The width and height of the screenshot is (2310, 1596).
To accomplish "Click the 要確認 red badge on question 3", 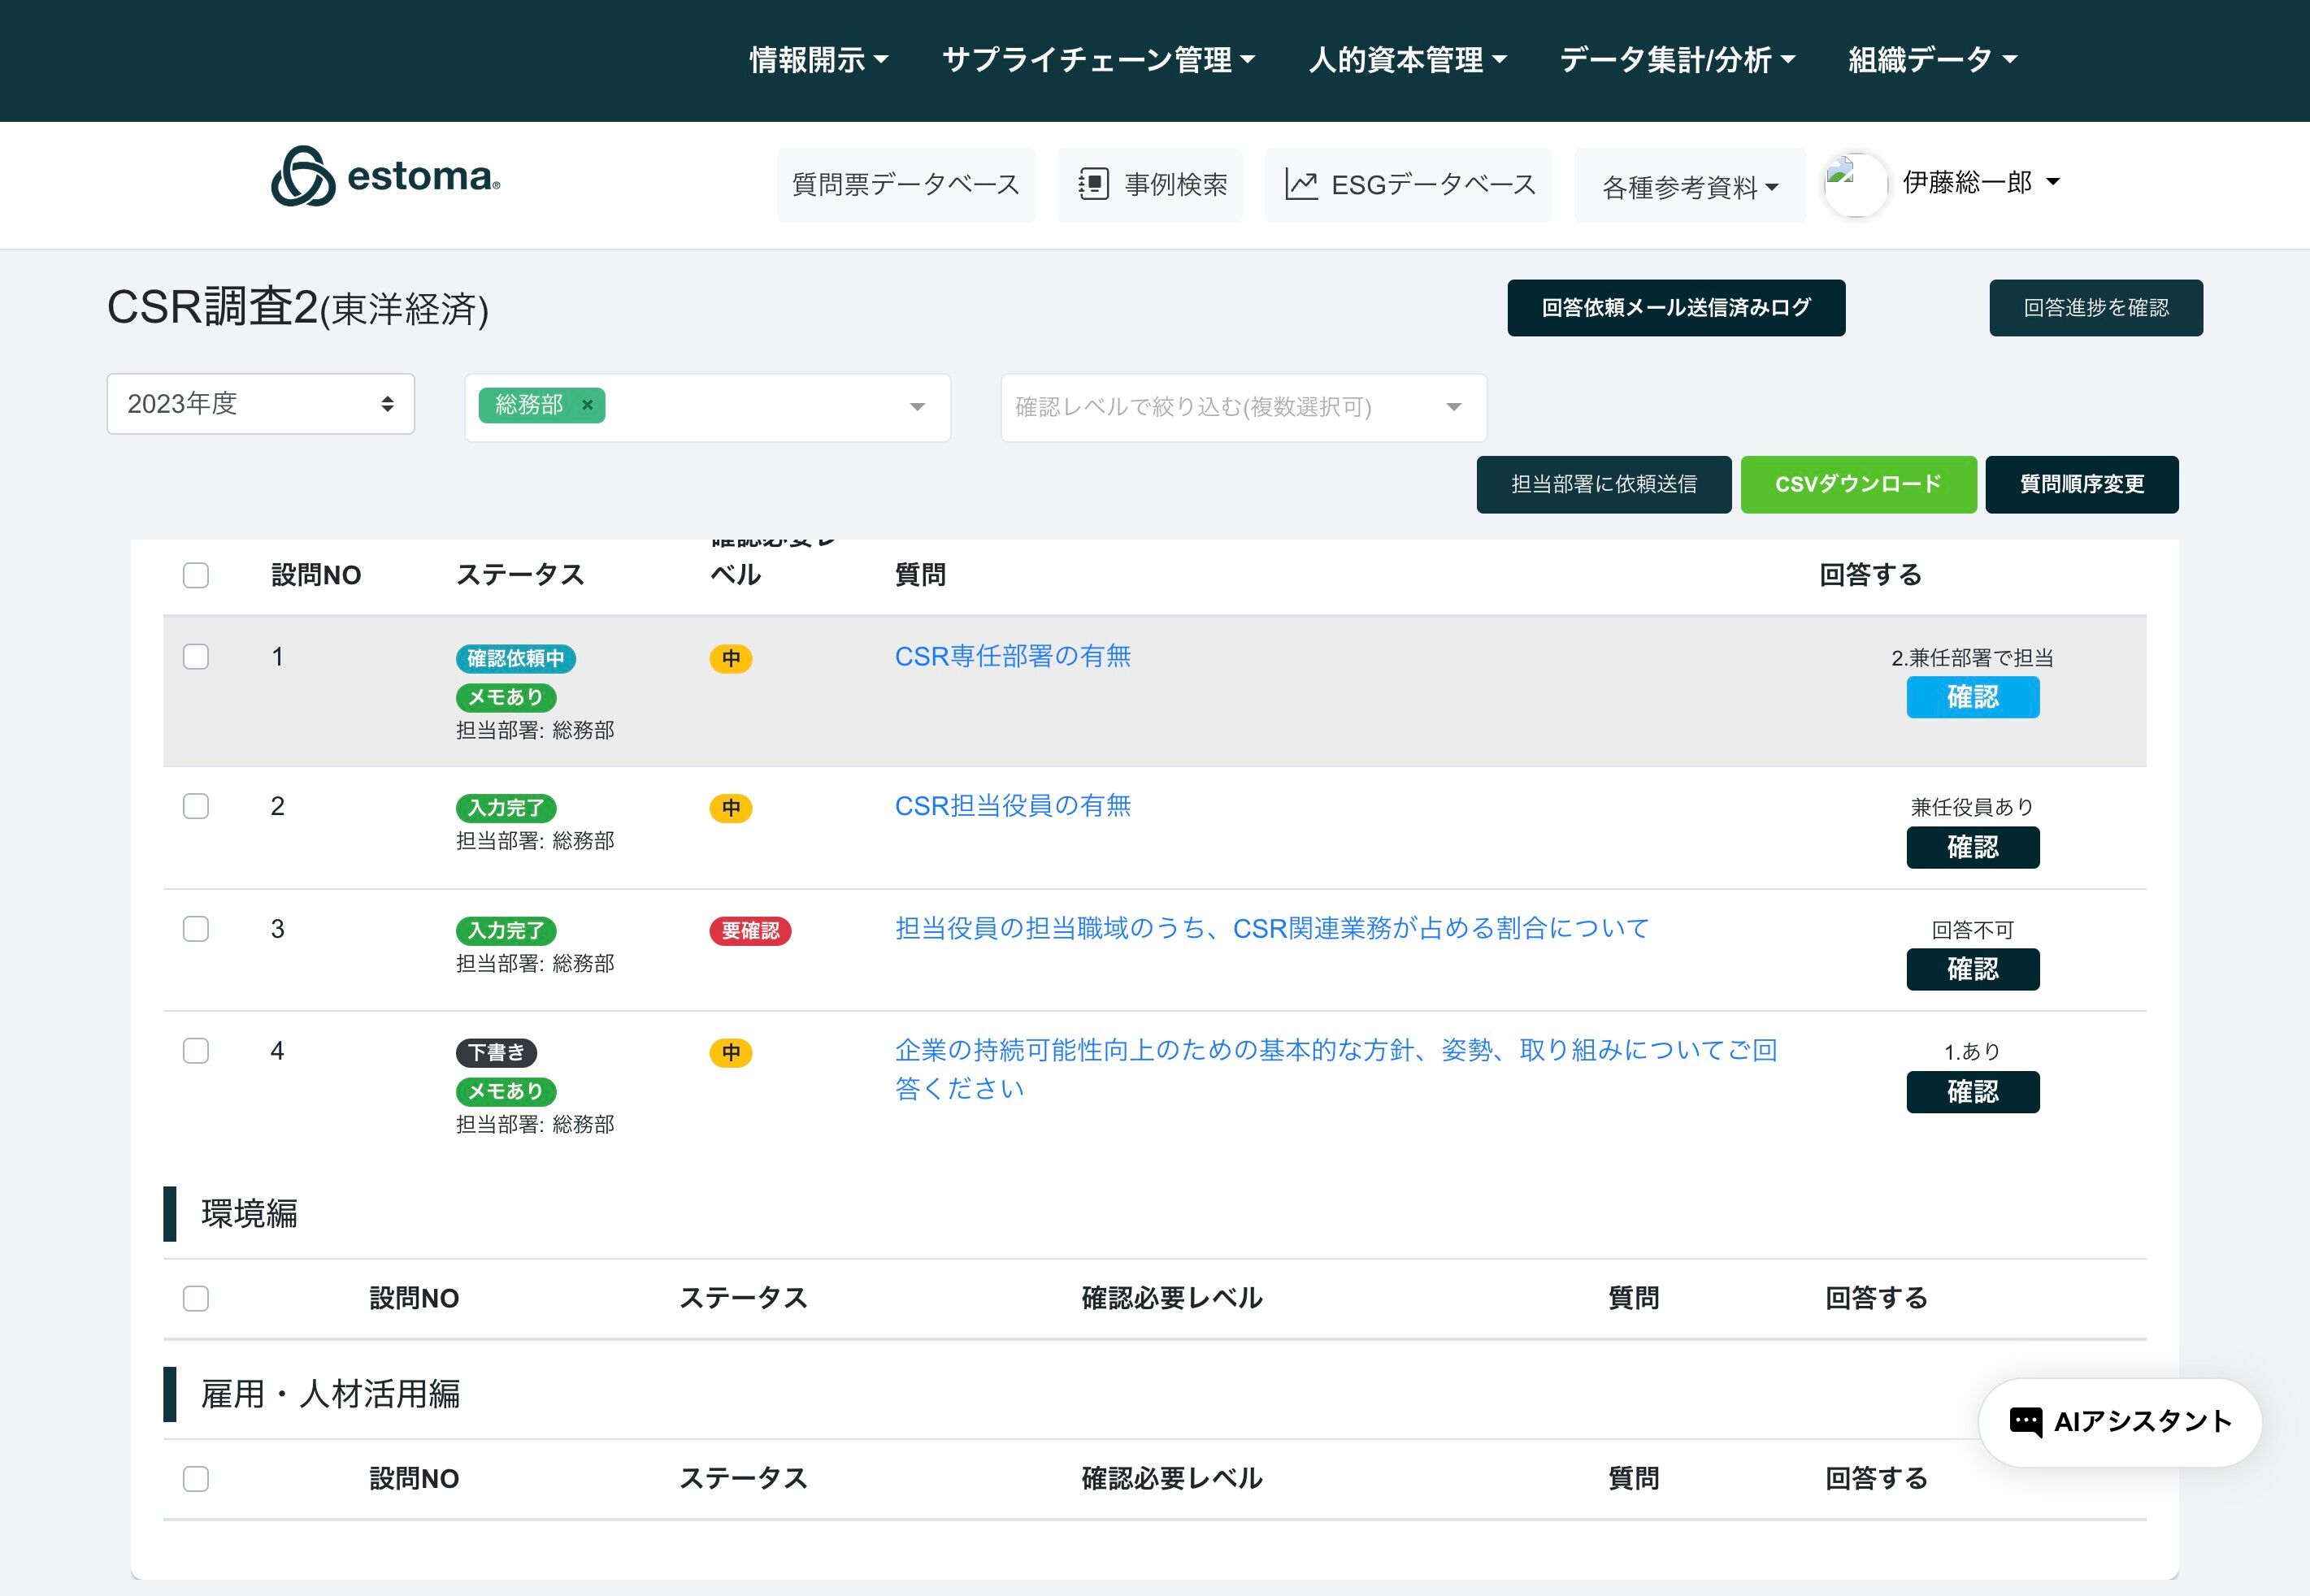I will [x=750, y=930].
